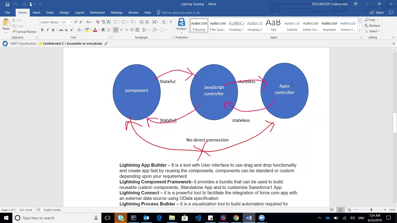Viewport: 397px width, 223px height.
Task: Click the Format Painter tool
Action: point(24,32)
